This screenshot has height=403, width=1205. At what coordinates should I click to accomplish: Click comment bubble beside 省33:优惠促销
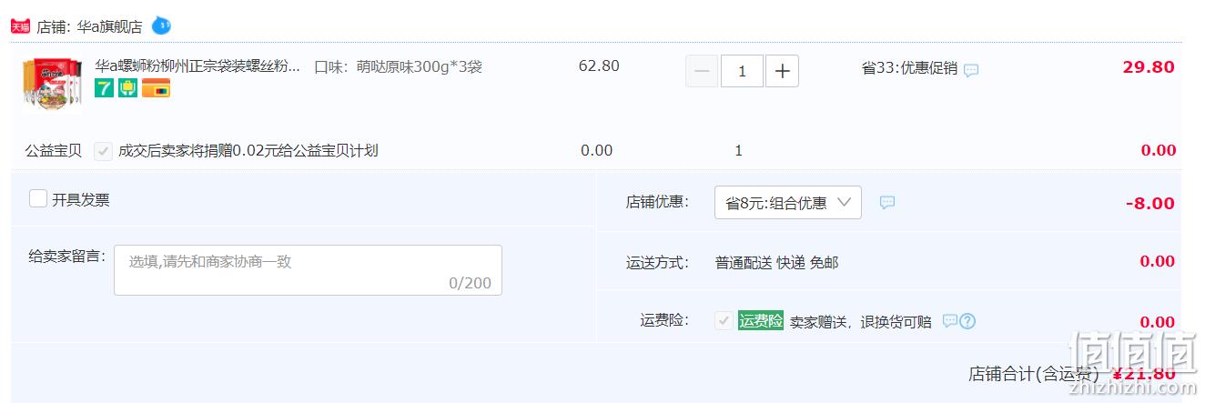point(971,69)
